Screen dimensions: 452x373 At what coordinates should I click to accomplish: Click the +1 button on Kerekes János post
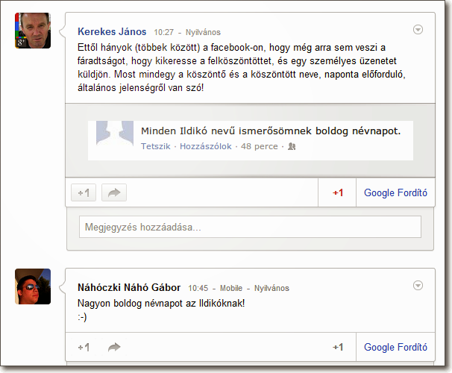point(84,193)
